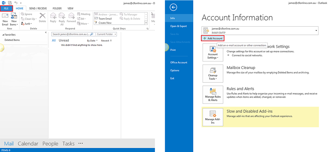Click the mailbox search field

coord(71,34)
